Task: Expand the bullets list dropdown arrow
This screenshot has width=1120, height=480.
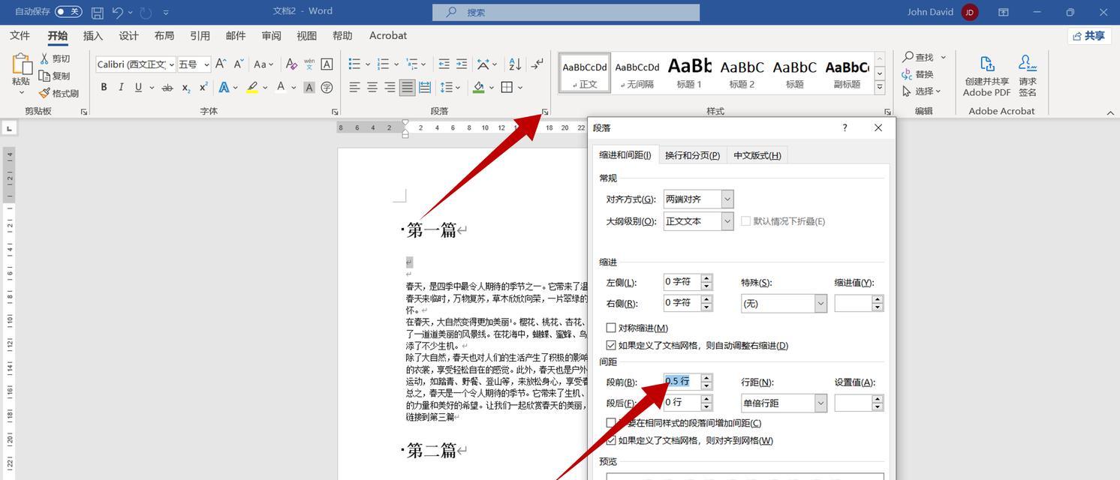Action: pyautogui.click(x=368, y=64)
